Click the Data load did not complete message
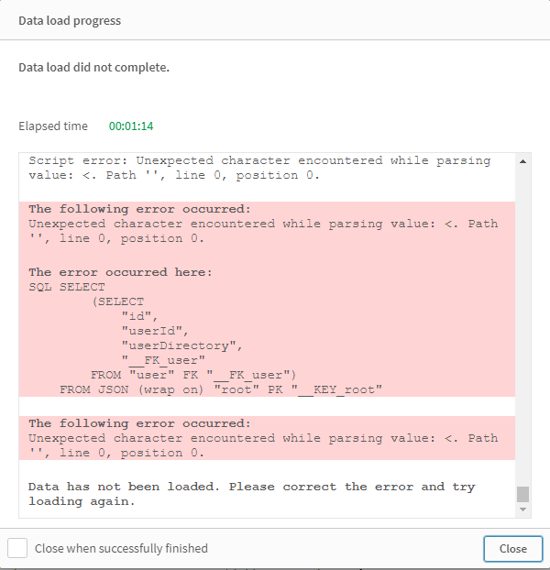 [x=94, y=68]
